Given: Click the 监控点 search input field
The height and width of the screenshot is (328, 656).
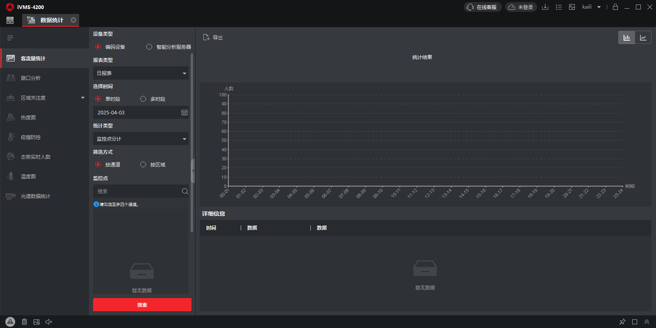Looking at the screenshot, I should [x=137, y=191].
